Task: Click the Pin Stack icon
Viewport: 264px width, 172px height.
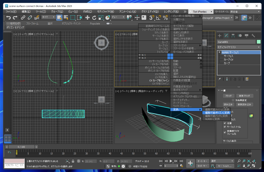Action: point(219,79)
